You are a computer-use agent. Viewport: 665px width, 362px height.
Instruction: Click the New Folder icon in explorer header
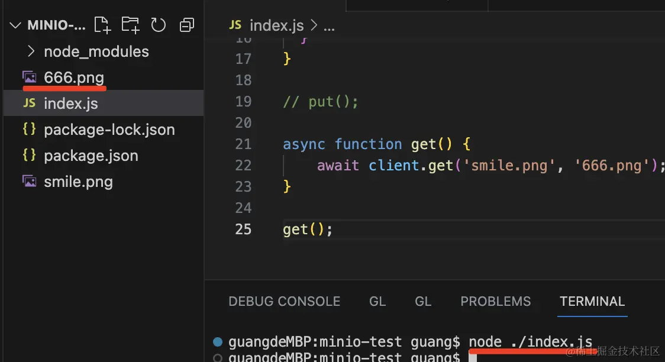coord(130,25)
